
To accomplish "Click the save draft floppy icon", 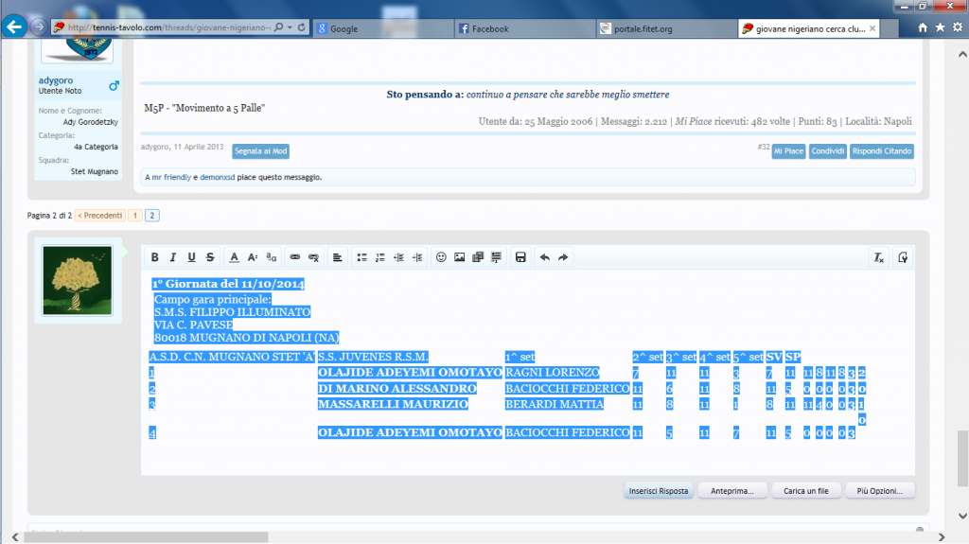I will 520,257.
